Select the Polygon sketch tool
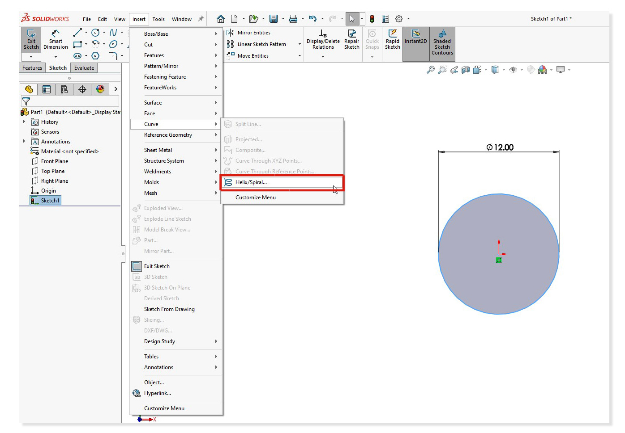This screenshot has width=625, height=433. pos(95,56)
